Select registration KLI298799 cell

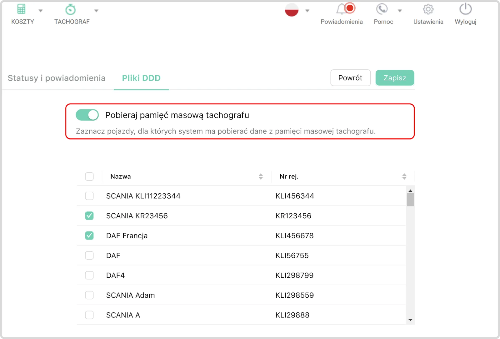click(294, 276)
